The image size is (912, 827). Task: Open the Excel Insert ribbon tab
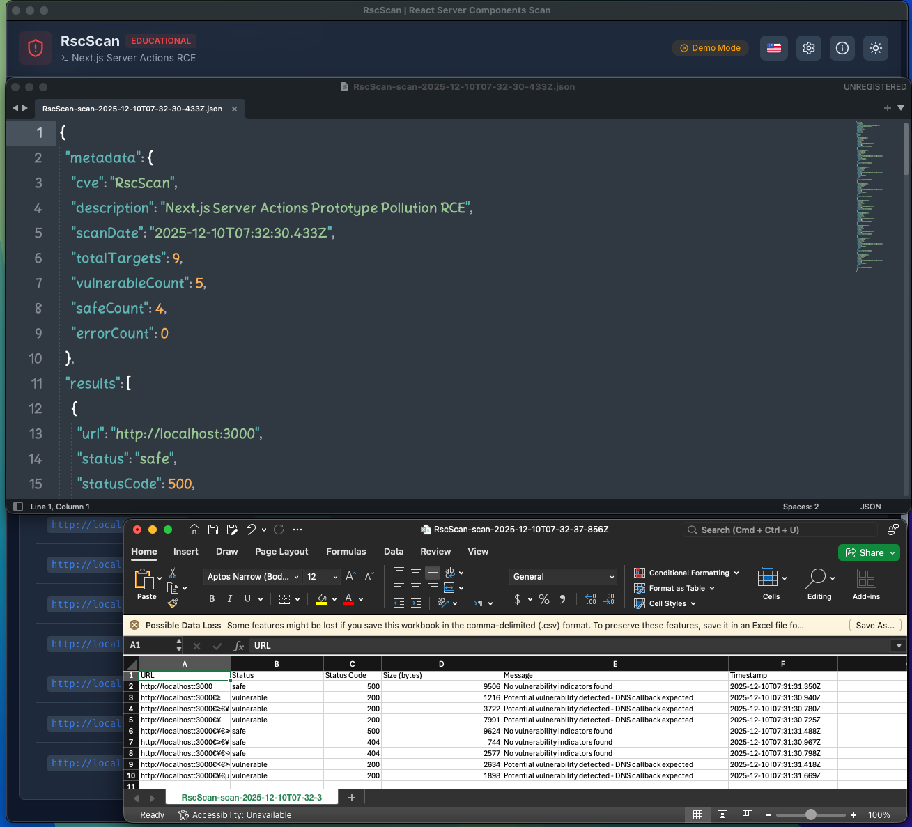[186, 551]
